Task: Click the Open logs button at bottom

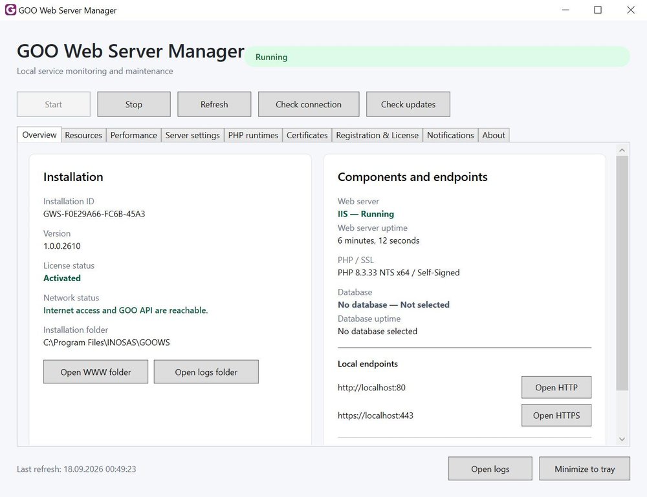Action: pyautogui.click(x=490, y=469)
